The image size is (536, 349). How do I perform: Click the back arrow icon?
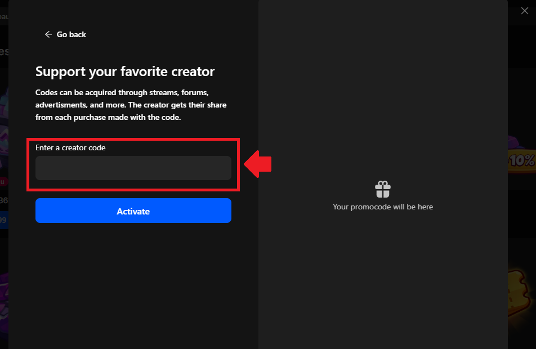coord(48,34)
